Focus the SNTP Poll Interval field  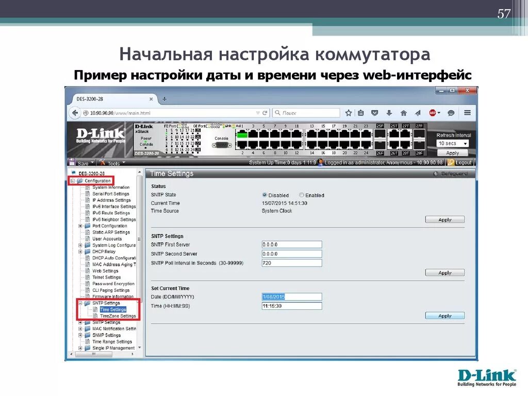292,263
